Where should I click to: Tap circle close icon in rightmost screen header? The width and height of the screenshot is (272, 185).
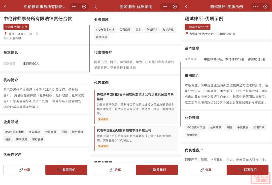pyautogui.click(x=265, y=7)
